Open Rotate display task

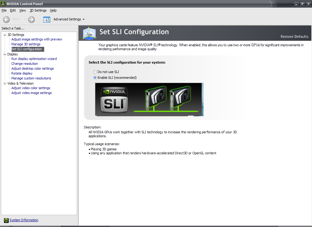coord(22,73)
